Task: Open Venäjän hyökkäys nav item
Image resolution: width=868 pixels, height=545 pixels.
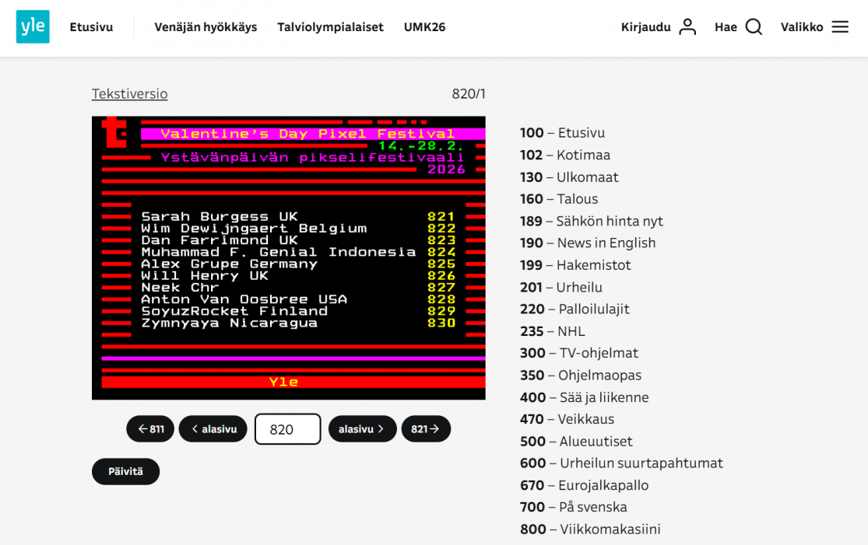Action: pyautogui.click(x=206, y=27)
